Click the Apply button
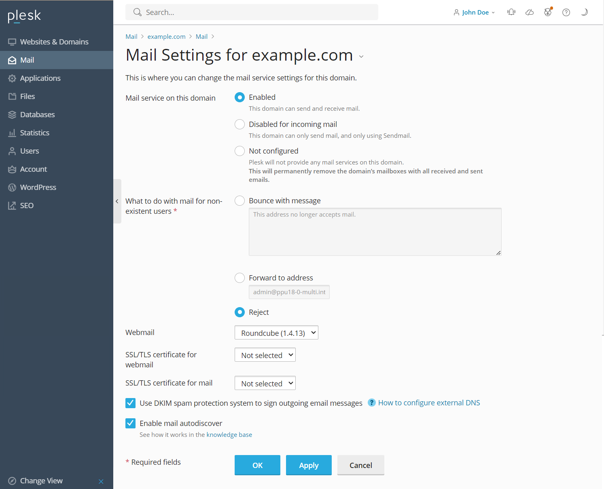Viewport: 604px width, 489px height. click(x=309, y=465)
